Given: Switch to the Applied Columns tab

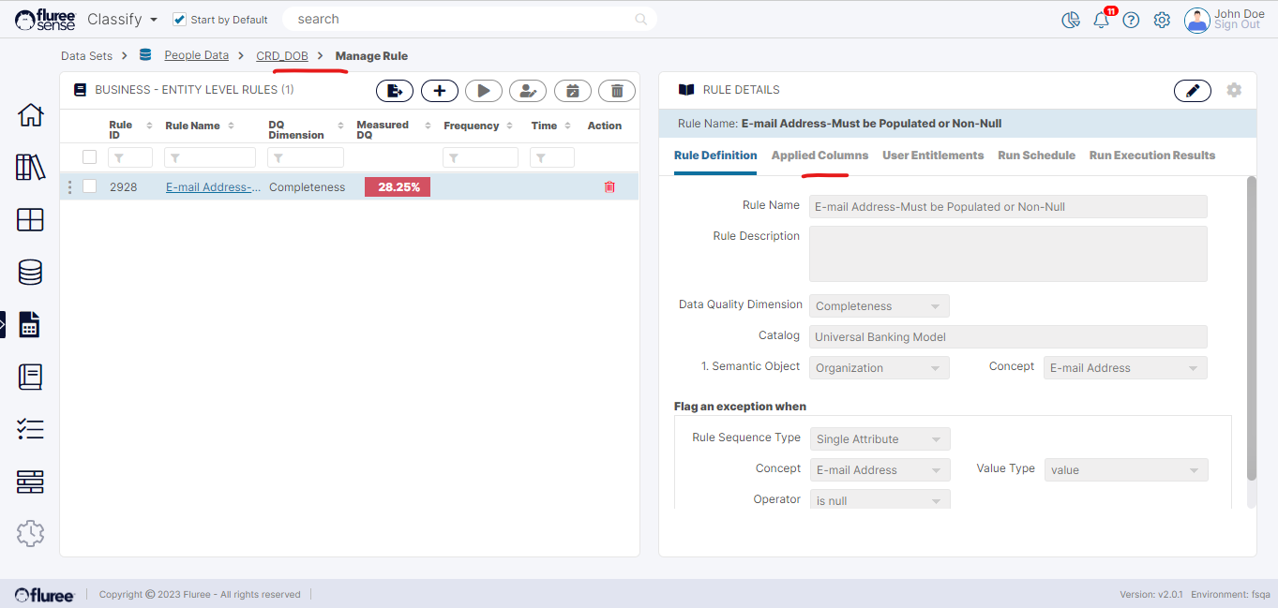Looking at the screenshot, I should [x=819, y=156].
